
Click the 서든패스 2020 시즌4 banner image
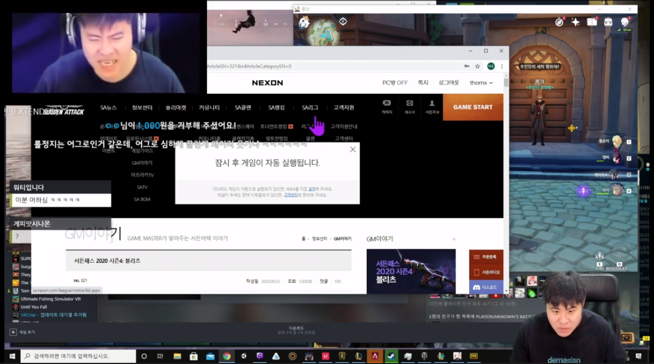click(x=411, y=271)
